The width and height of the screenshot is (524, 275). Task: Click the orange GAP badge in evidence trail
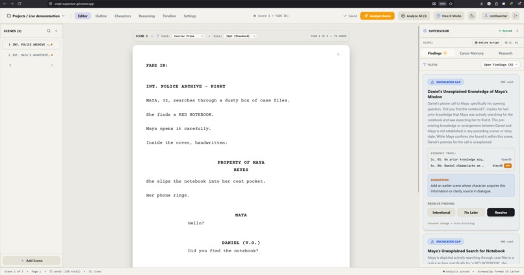pos(508,165)
